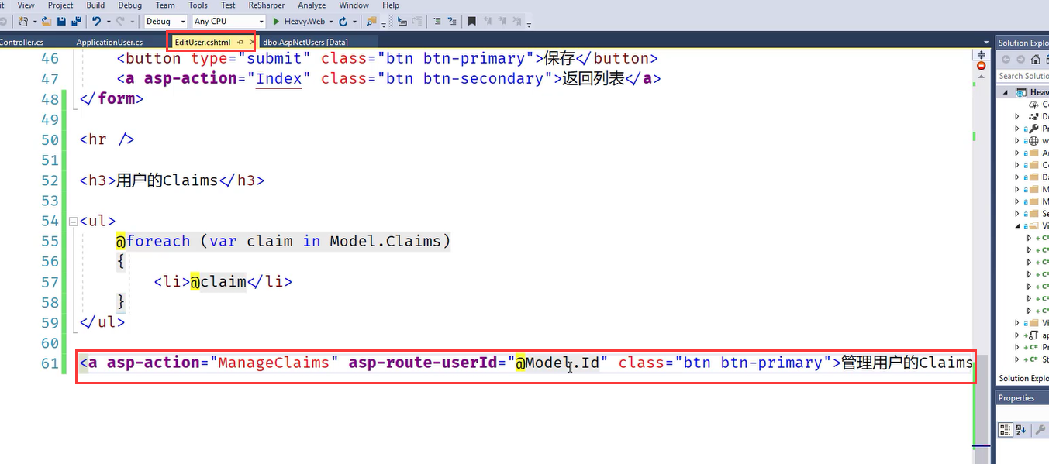Open the Window menu
This screenshot has width=1049, height=464.
pyautogui.click(x=354, y=5)
